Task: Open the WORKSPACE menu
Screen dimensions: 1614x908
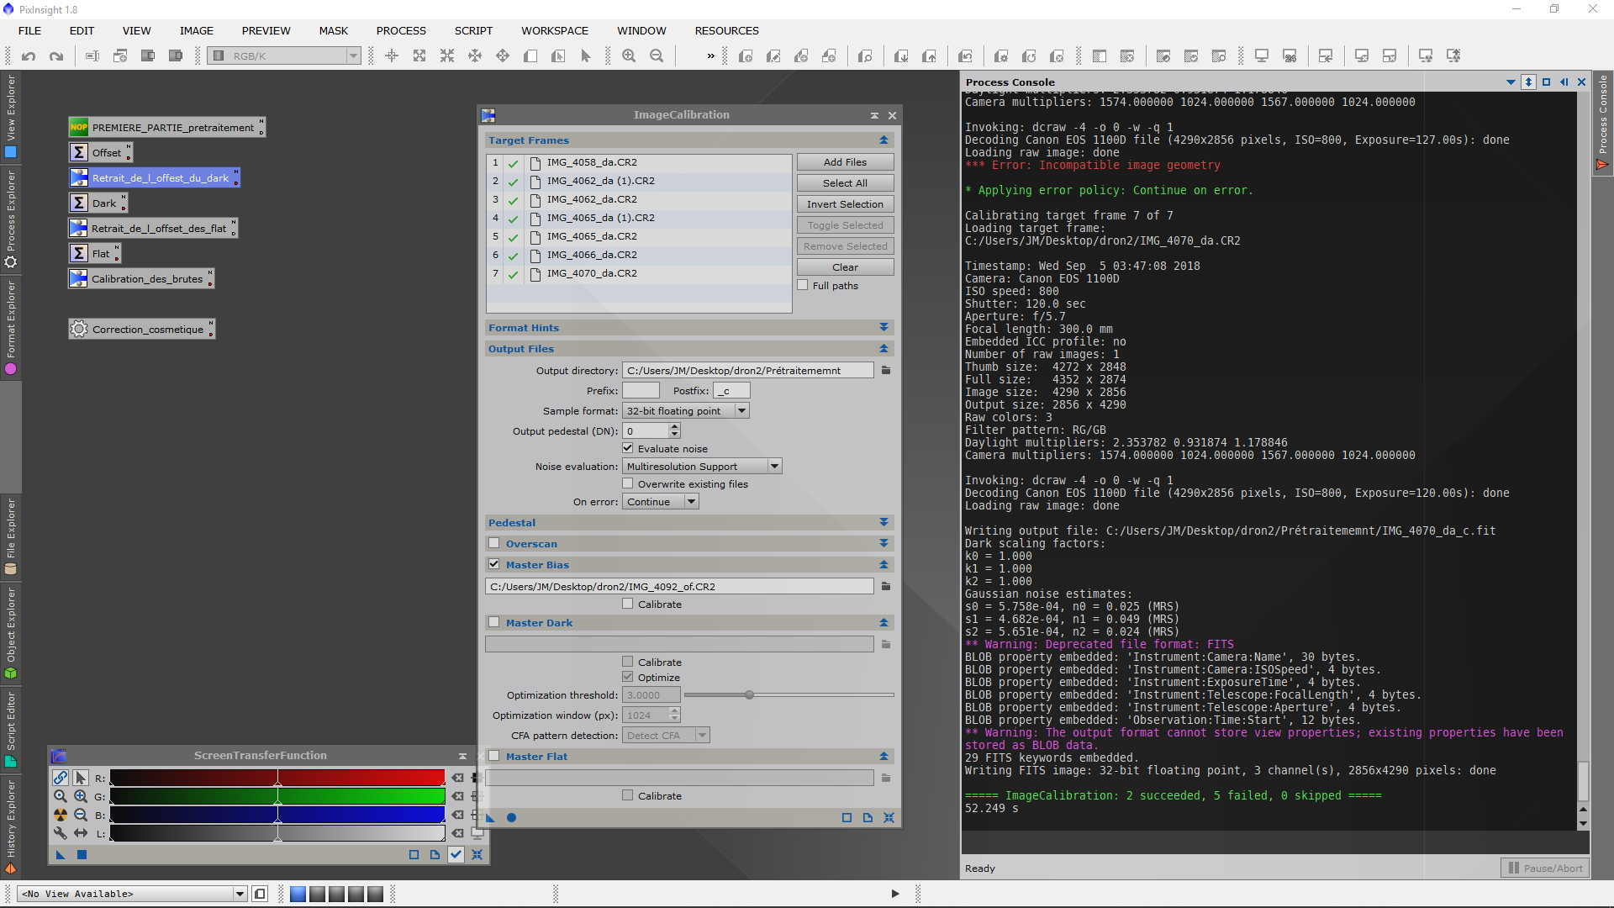Action: coord(555,30)
